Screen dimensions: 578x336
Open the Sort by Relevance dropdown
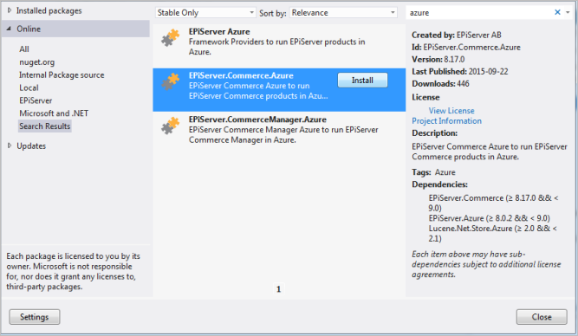343,12
